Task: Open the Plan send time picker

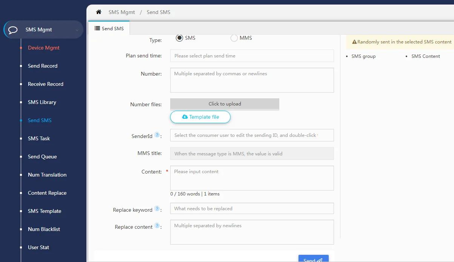Action: [x=252, y=56]
